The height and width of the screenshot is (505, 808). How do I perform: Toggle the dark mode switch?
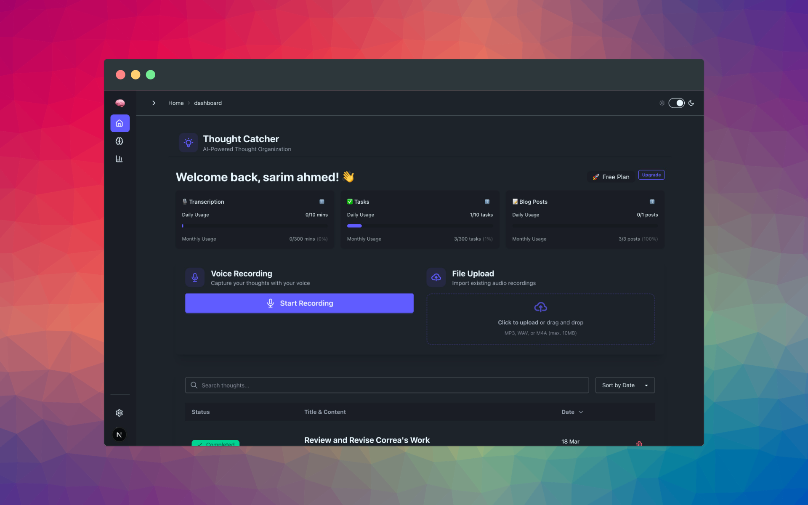[x=676, y=103]
